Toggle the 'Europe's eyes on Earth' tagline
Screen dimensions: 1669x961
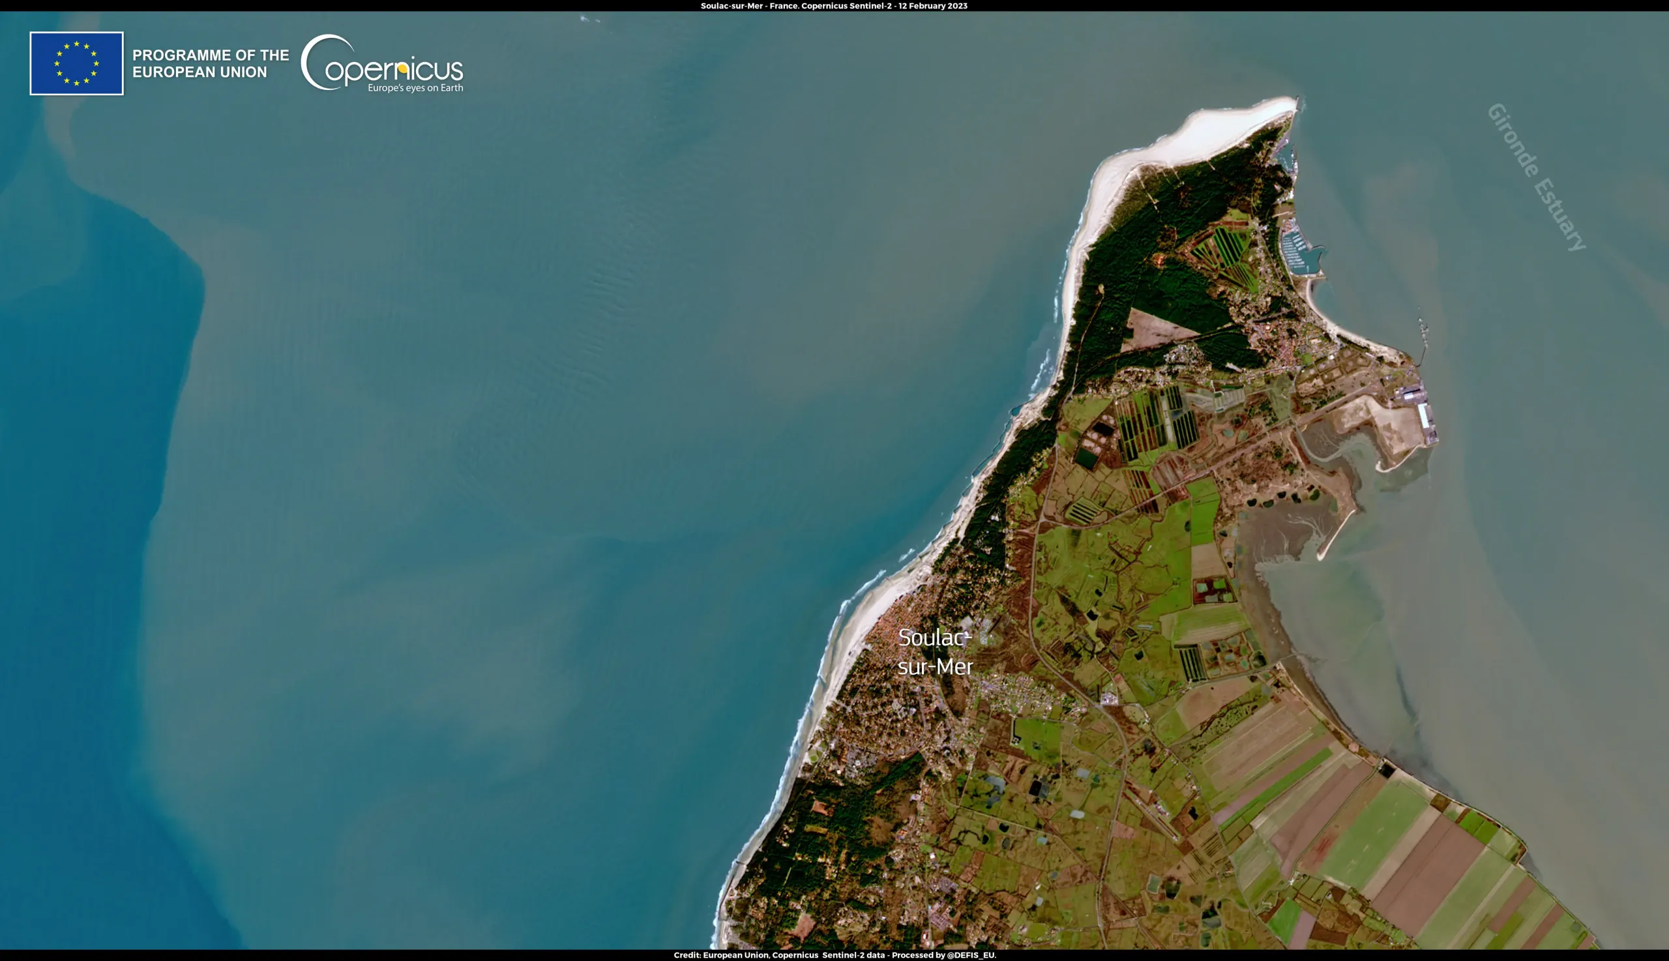click(x=416, y=88)
